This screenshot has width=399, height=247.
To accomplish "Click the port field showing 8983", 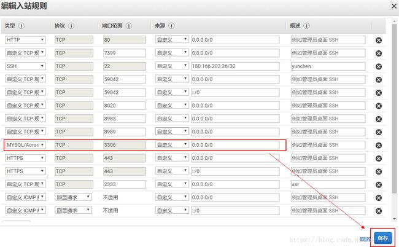I will (x=125, y=119).
